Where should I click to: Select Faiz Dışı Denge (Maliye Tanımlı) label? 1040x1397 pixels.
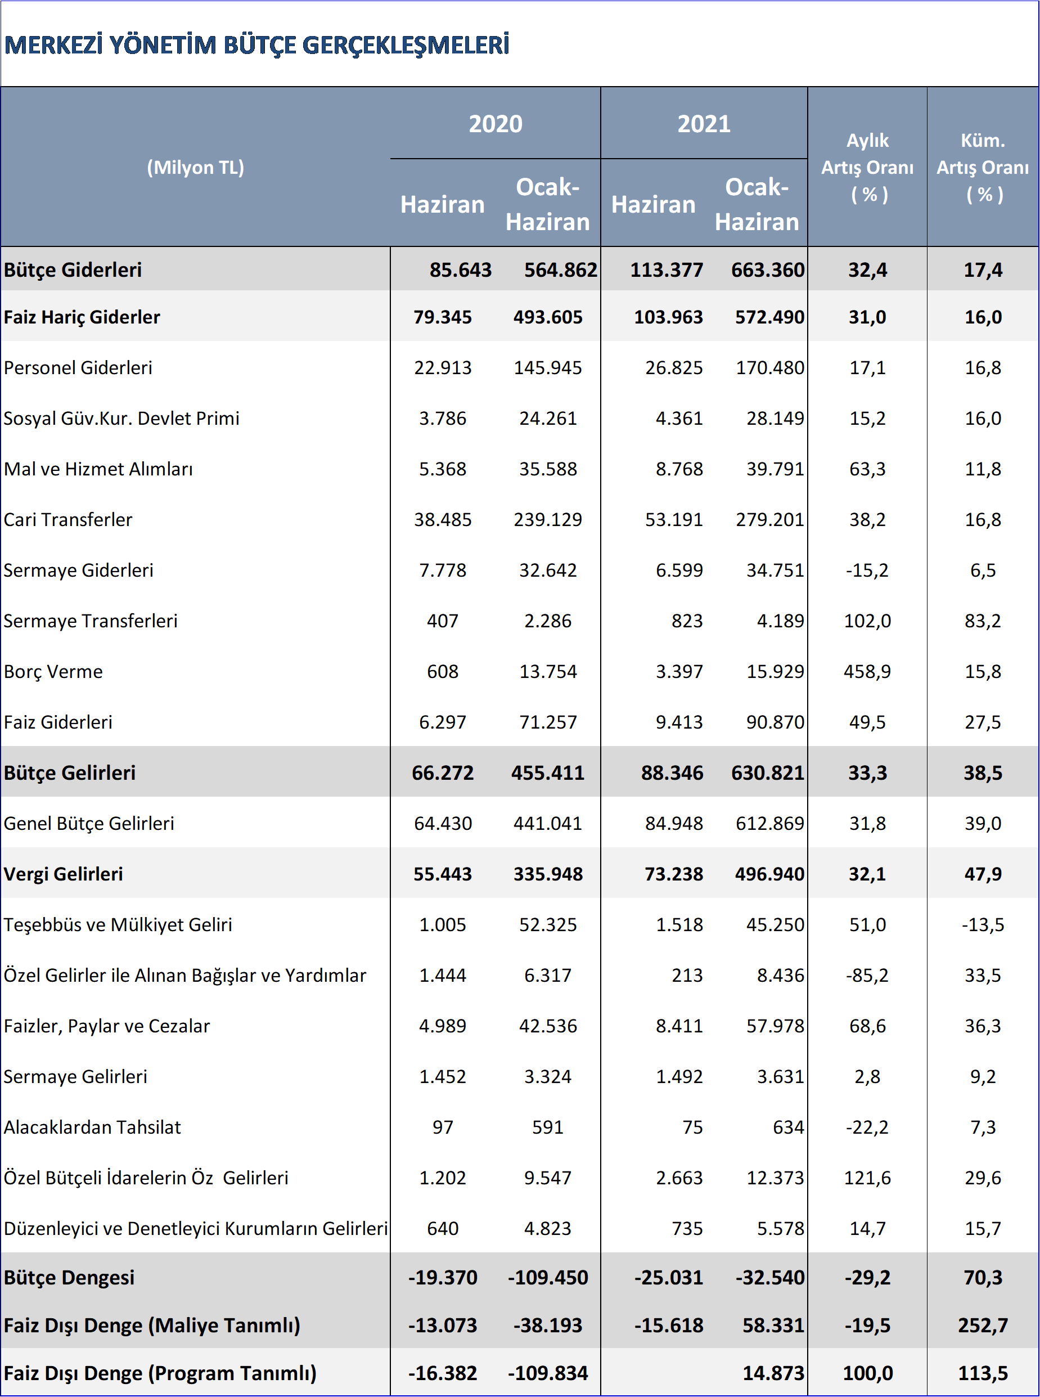pos(152,1326)
